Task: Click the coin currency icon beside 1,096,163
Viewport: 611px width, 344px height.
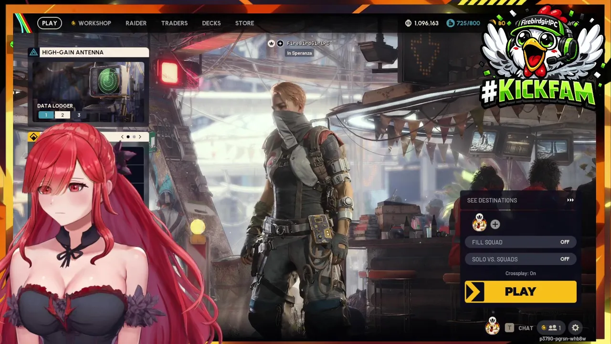Action: tap(408, 23)
